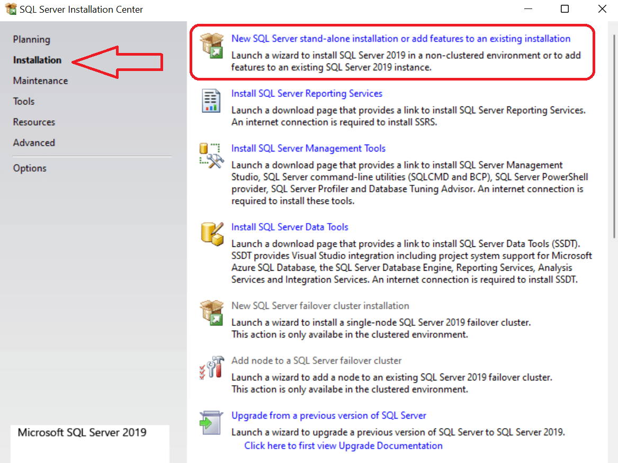Click the vertical scrollbar thumb
Screen dimensions: 618x463
click(614, 137)
